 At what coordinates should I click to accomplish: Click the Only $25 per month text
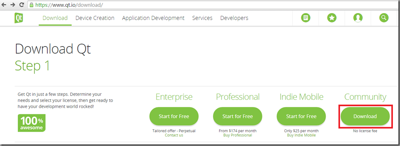pos(301,131)
